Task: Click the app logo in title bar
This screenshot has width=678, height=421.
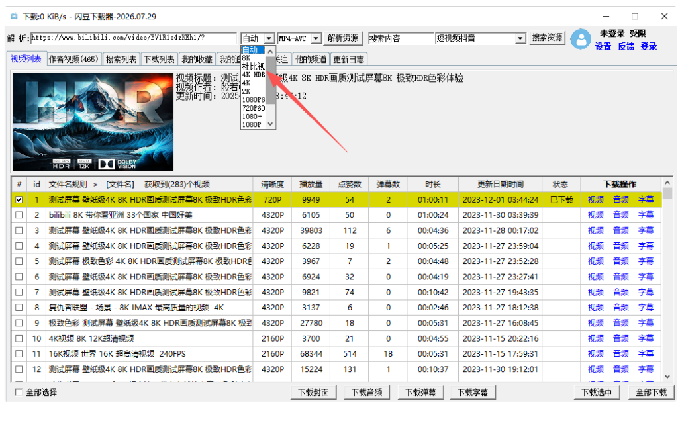Action: click(14, 17)
